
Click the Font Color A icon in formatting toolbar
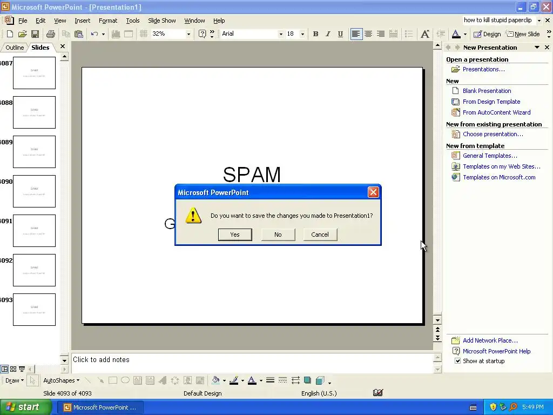[456, 34]
